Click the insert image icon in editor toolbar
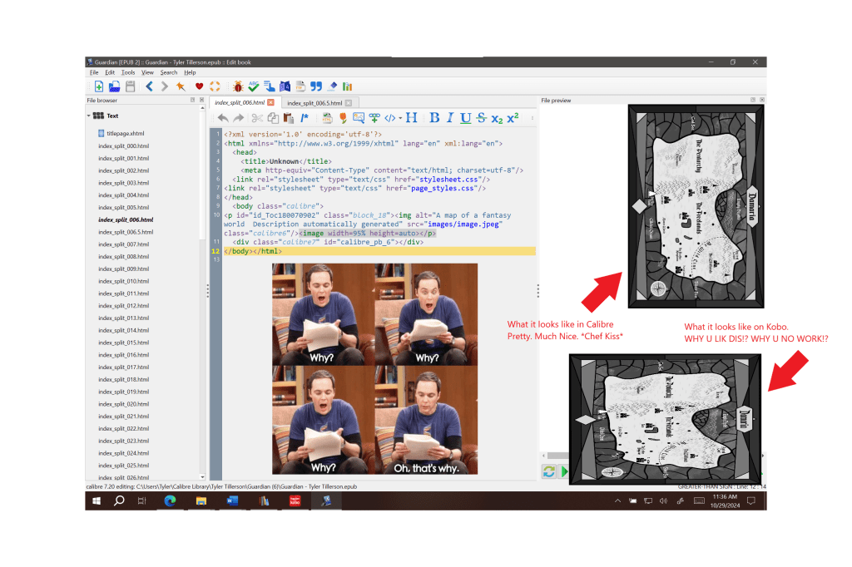852x567 pixels. [x=359, y=118]
